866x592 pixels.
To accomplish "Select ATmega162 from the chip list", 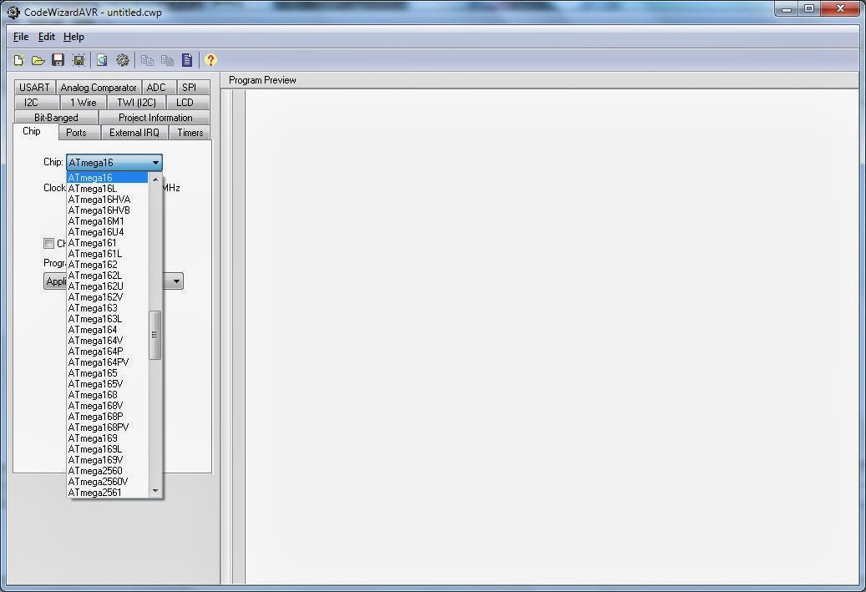I will (107, 265).
